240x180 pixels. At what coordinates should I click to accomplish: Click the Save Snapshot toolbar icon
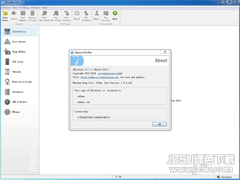23,16
